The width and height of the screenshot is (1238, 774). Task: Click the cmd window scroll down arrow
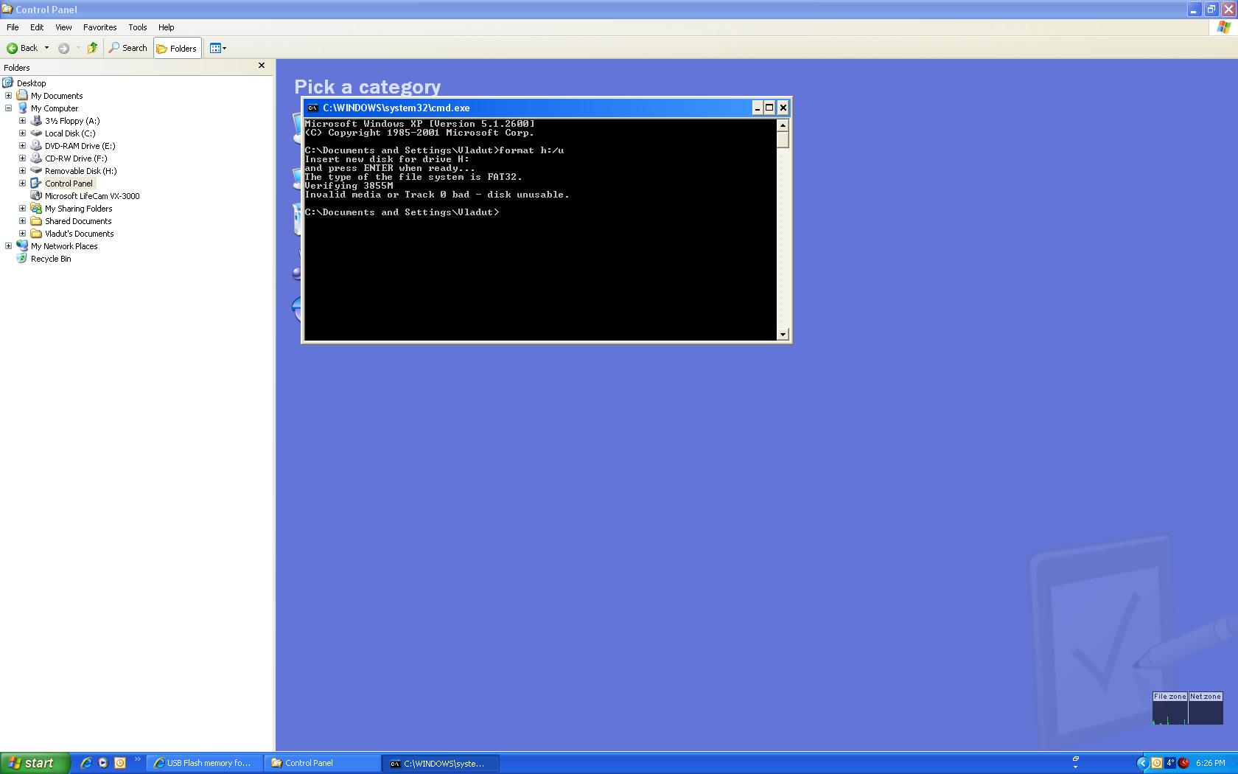[783, 335]
